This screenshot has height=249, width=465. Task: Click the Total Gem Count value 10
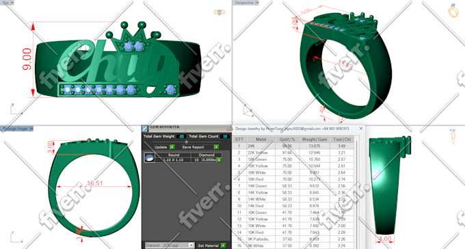click(225, 137)
